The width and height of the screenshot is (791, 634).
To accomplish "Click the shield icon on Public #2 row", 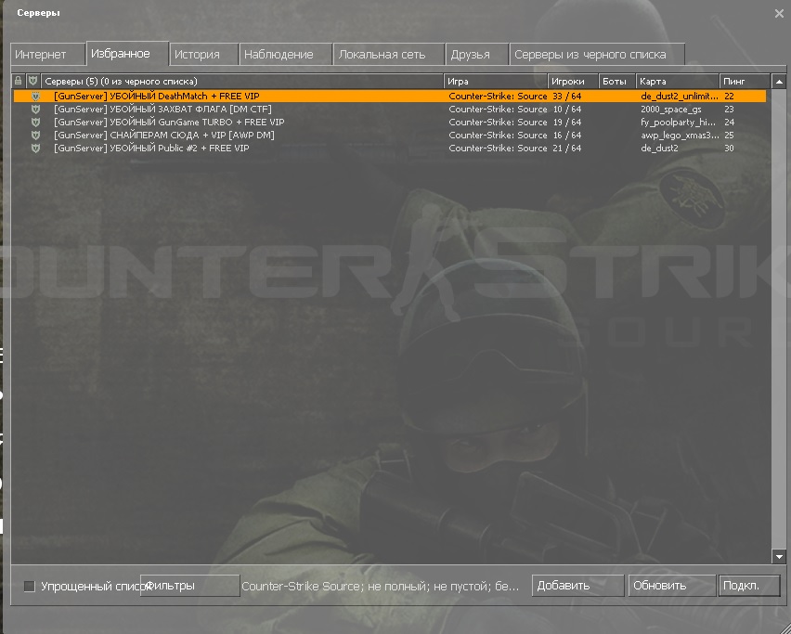I will click(35, 148).
